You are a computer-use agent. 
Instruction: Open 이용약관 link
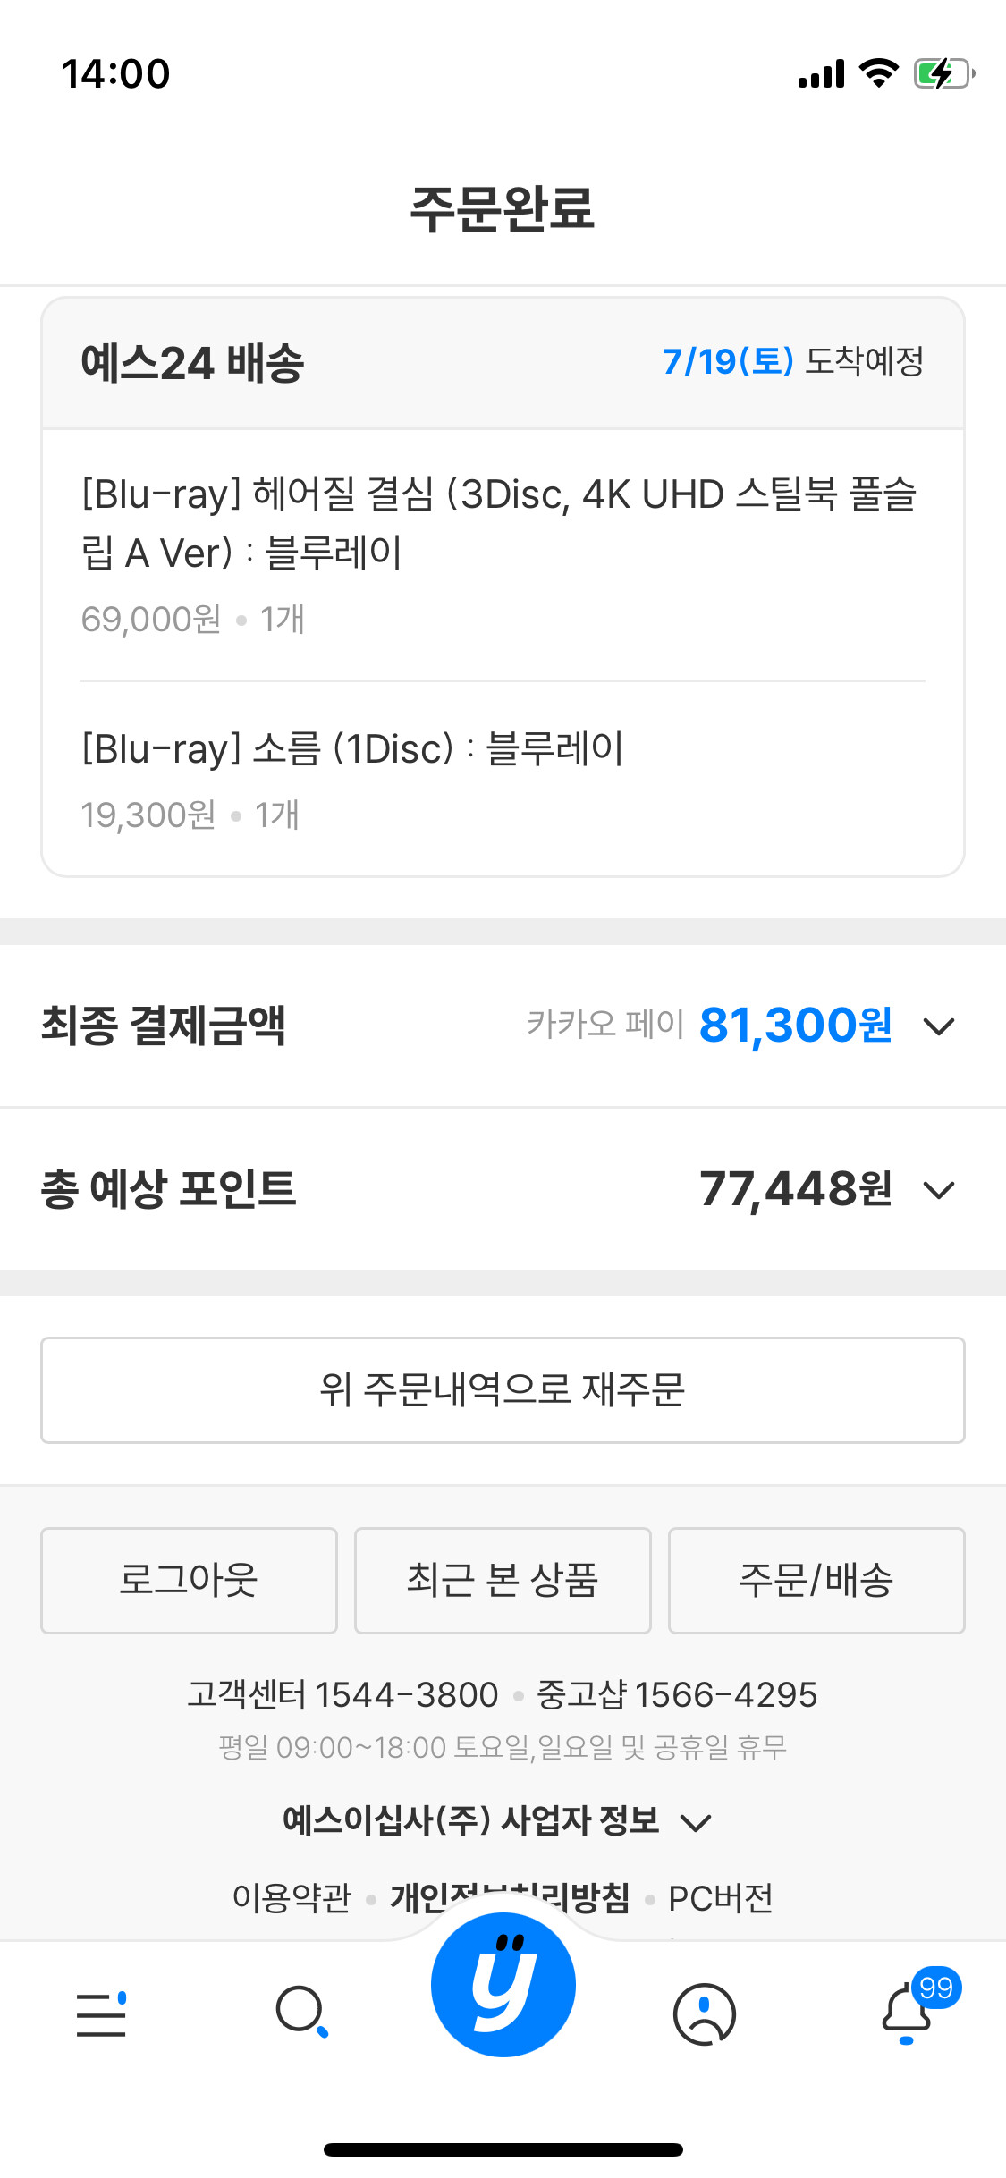pos(292,1897)
